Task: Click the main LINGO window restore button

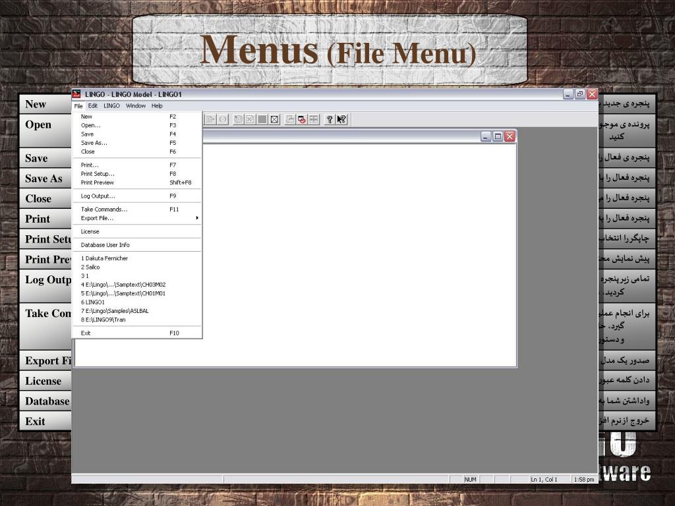Action: pos(580,94)
